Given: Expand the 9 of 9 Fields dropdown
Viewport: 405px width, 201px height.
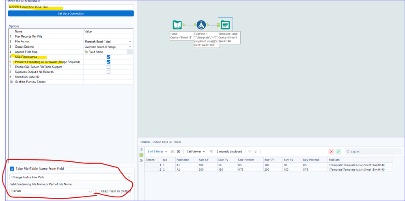Looking at the screenshot, I should point(157,152).
